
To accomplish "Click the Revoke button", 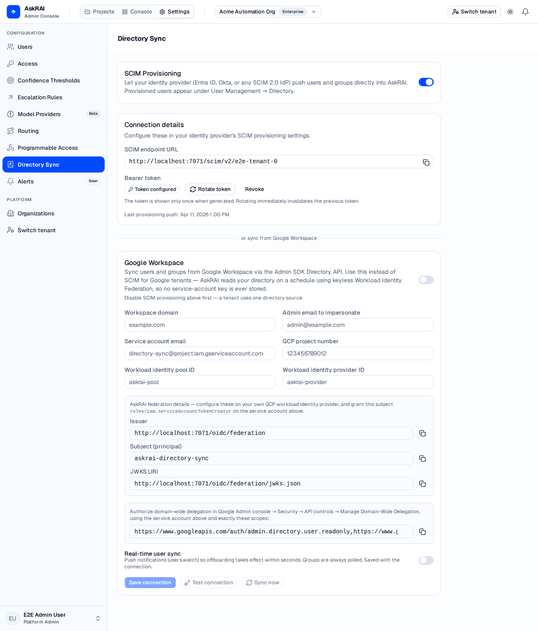I will point(255,189).
